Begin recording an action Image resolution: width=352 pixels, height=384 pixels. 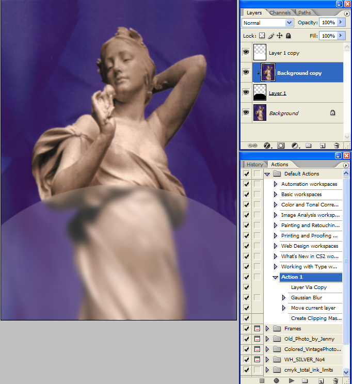276,380
